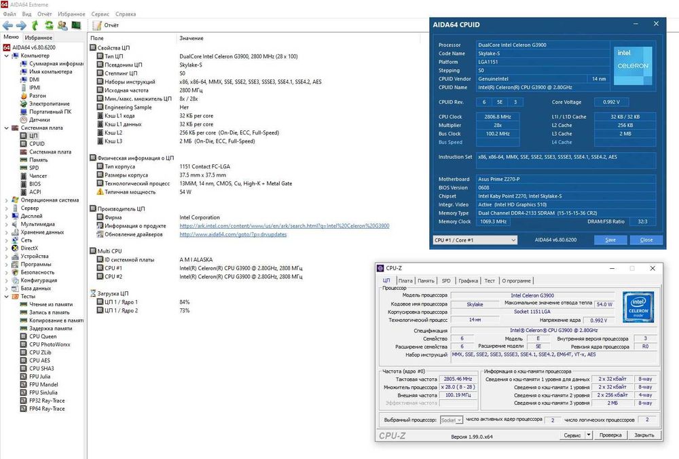Image resolution: width=679 pixels, height=459 pixels.
Task: Open the ark.intel.com product link
Action: [285, 225]
